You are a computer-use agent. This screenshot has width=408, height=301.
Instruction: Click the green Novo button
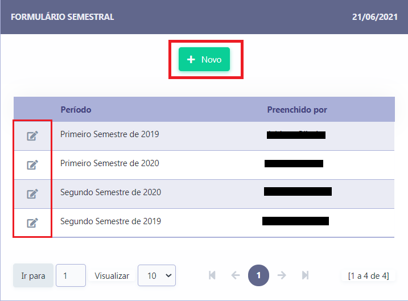204,59
